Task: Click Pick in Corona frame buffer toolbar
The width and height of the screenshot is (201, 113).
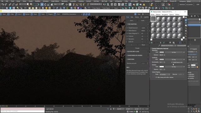Action: (x=57, y=14)
